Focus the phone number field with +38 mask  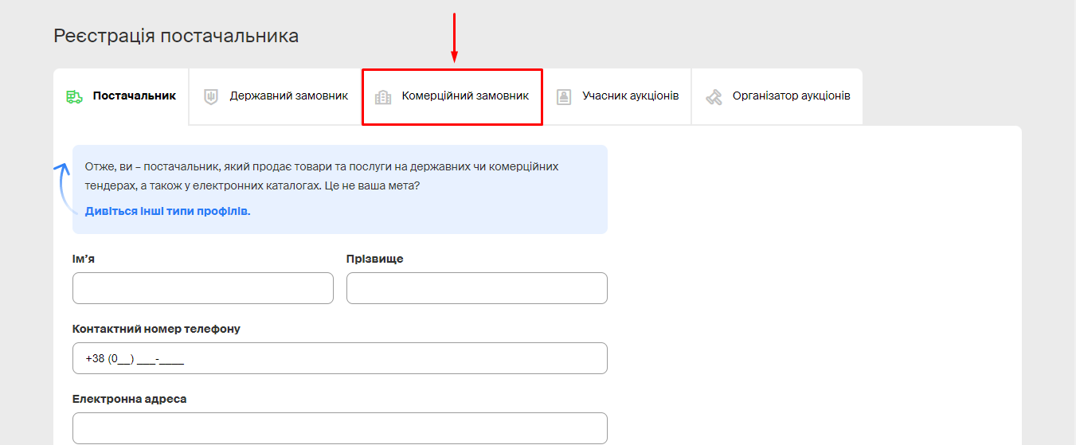339,358
